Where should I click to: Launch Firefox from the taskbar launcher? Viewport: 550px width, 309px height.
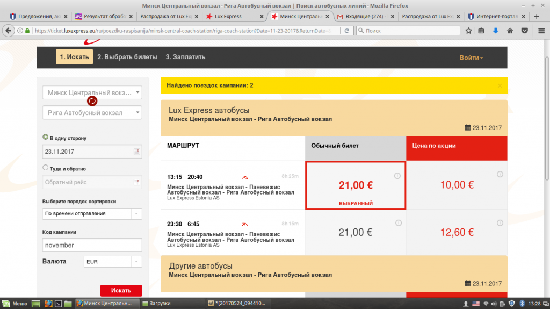(x=48, y=304)
